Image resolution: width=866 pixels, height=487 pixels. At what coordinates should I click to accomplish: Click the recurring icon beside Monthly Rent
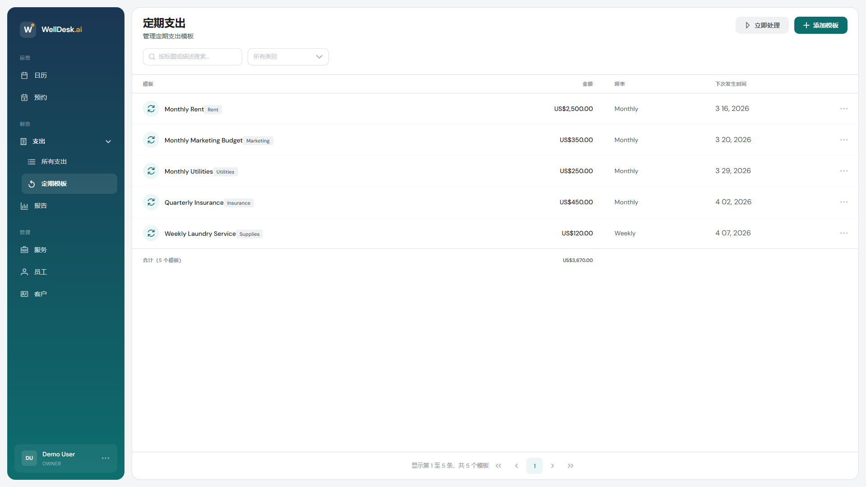pyautogui.click(x=151, y=109)
